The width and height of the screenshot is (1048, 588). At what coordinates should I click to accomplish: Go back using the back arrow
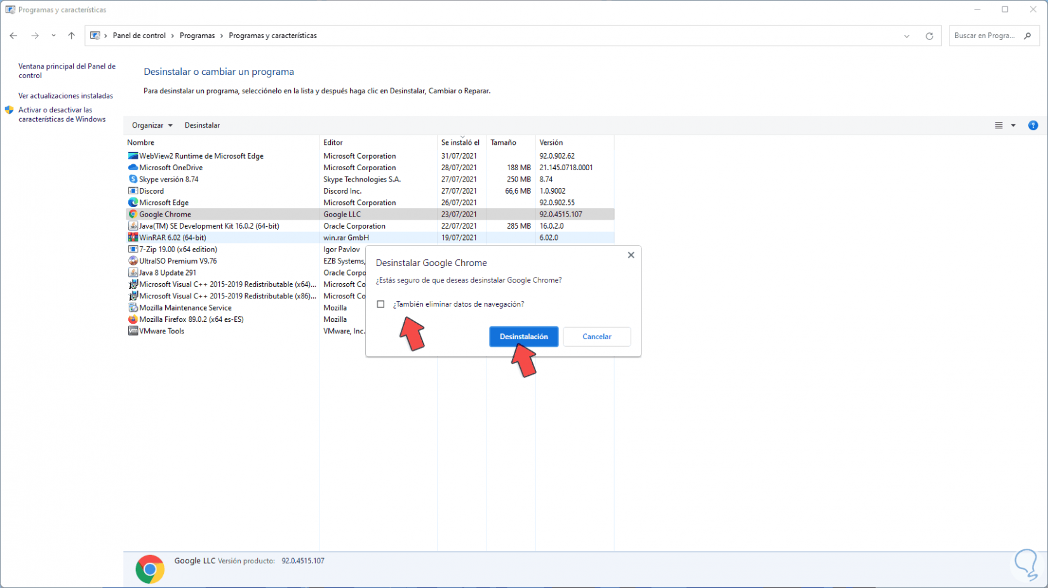point(13,36)
